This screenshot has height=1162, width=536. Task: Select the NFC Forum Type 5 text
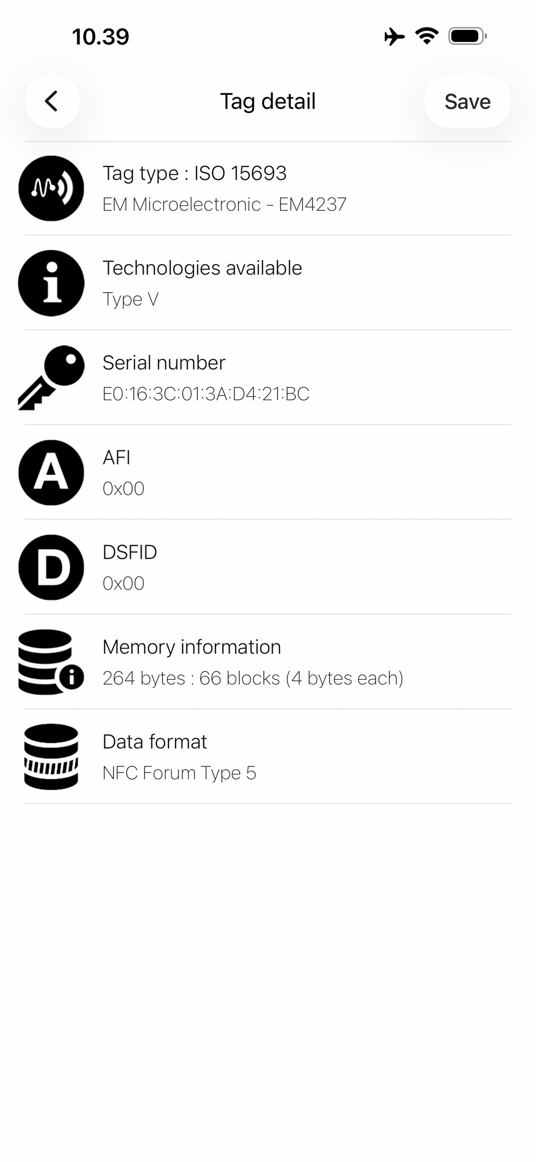click(180, 773)
